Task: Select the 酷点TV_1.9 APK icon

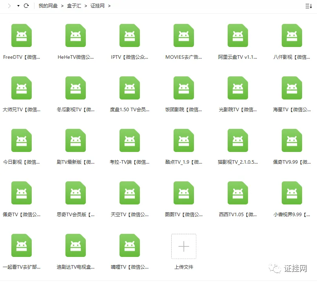Action: 184,140
